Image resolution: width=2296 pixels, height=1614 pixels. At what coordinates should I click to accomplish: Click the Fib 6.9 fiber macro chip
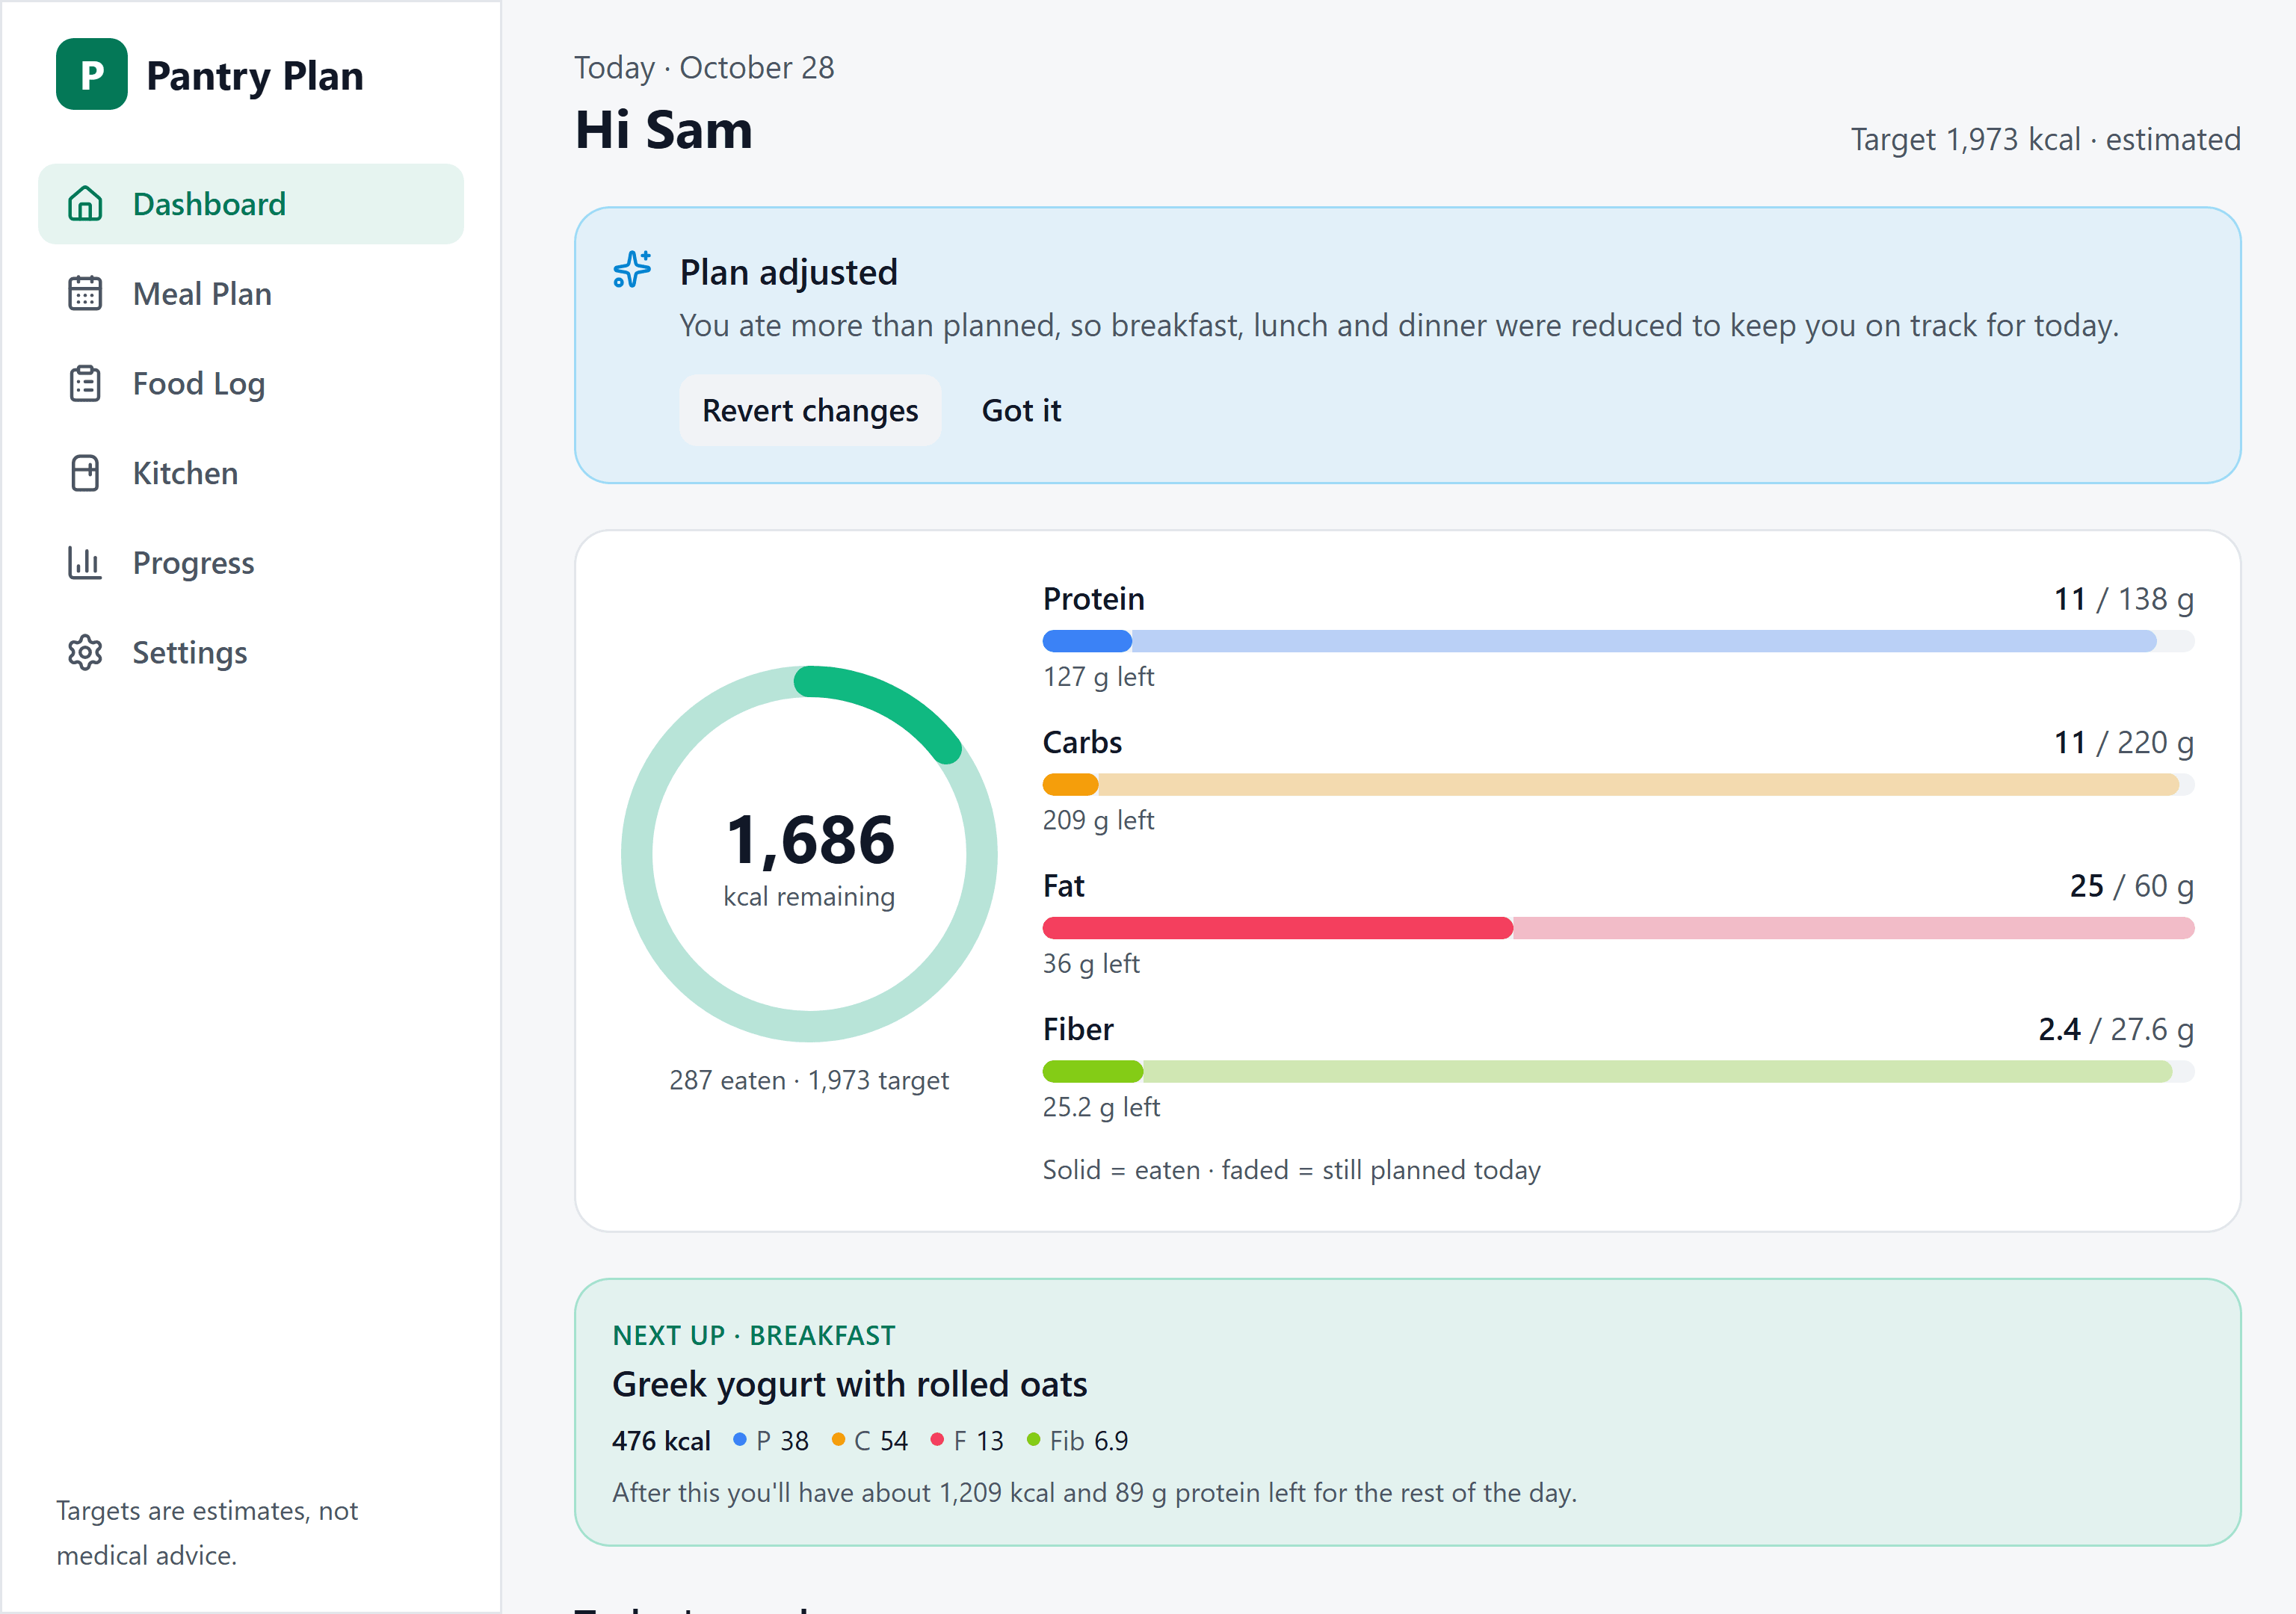1077,1441
